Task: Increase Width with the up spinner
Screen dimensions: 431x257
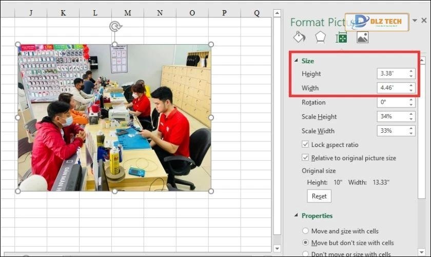Action: 411,85
